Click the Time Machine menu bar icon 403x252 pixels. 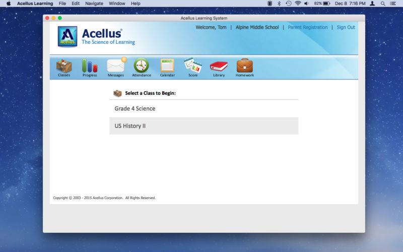289,4
